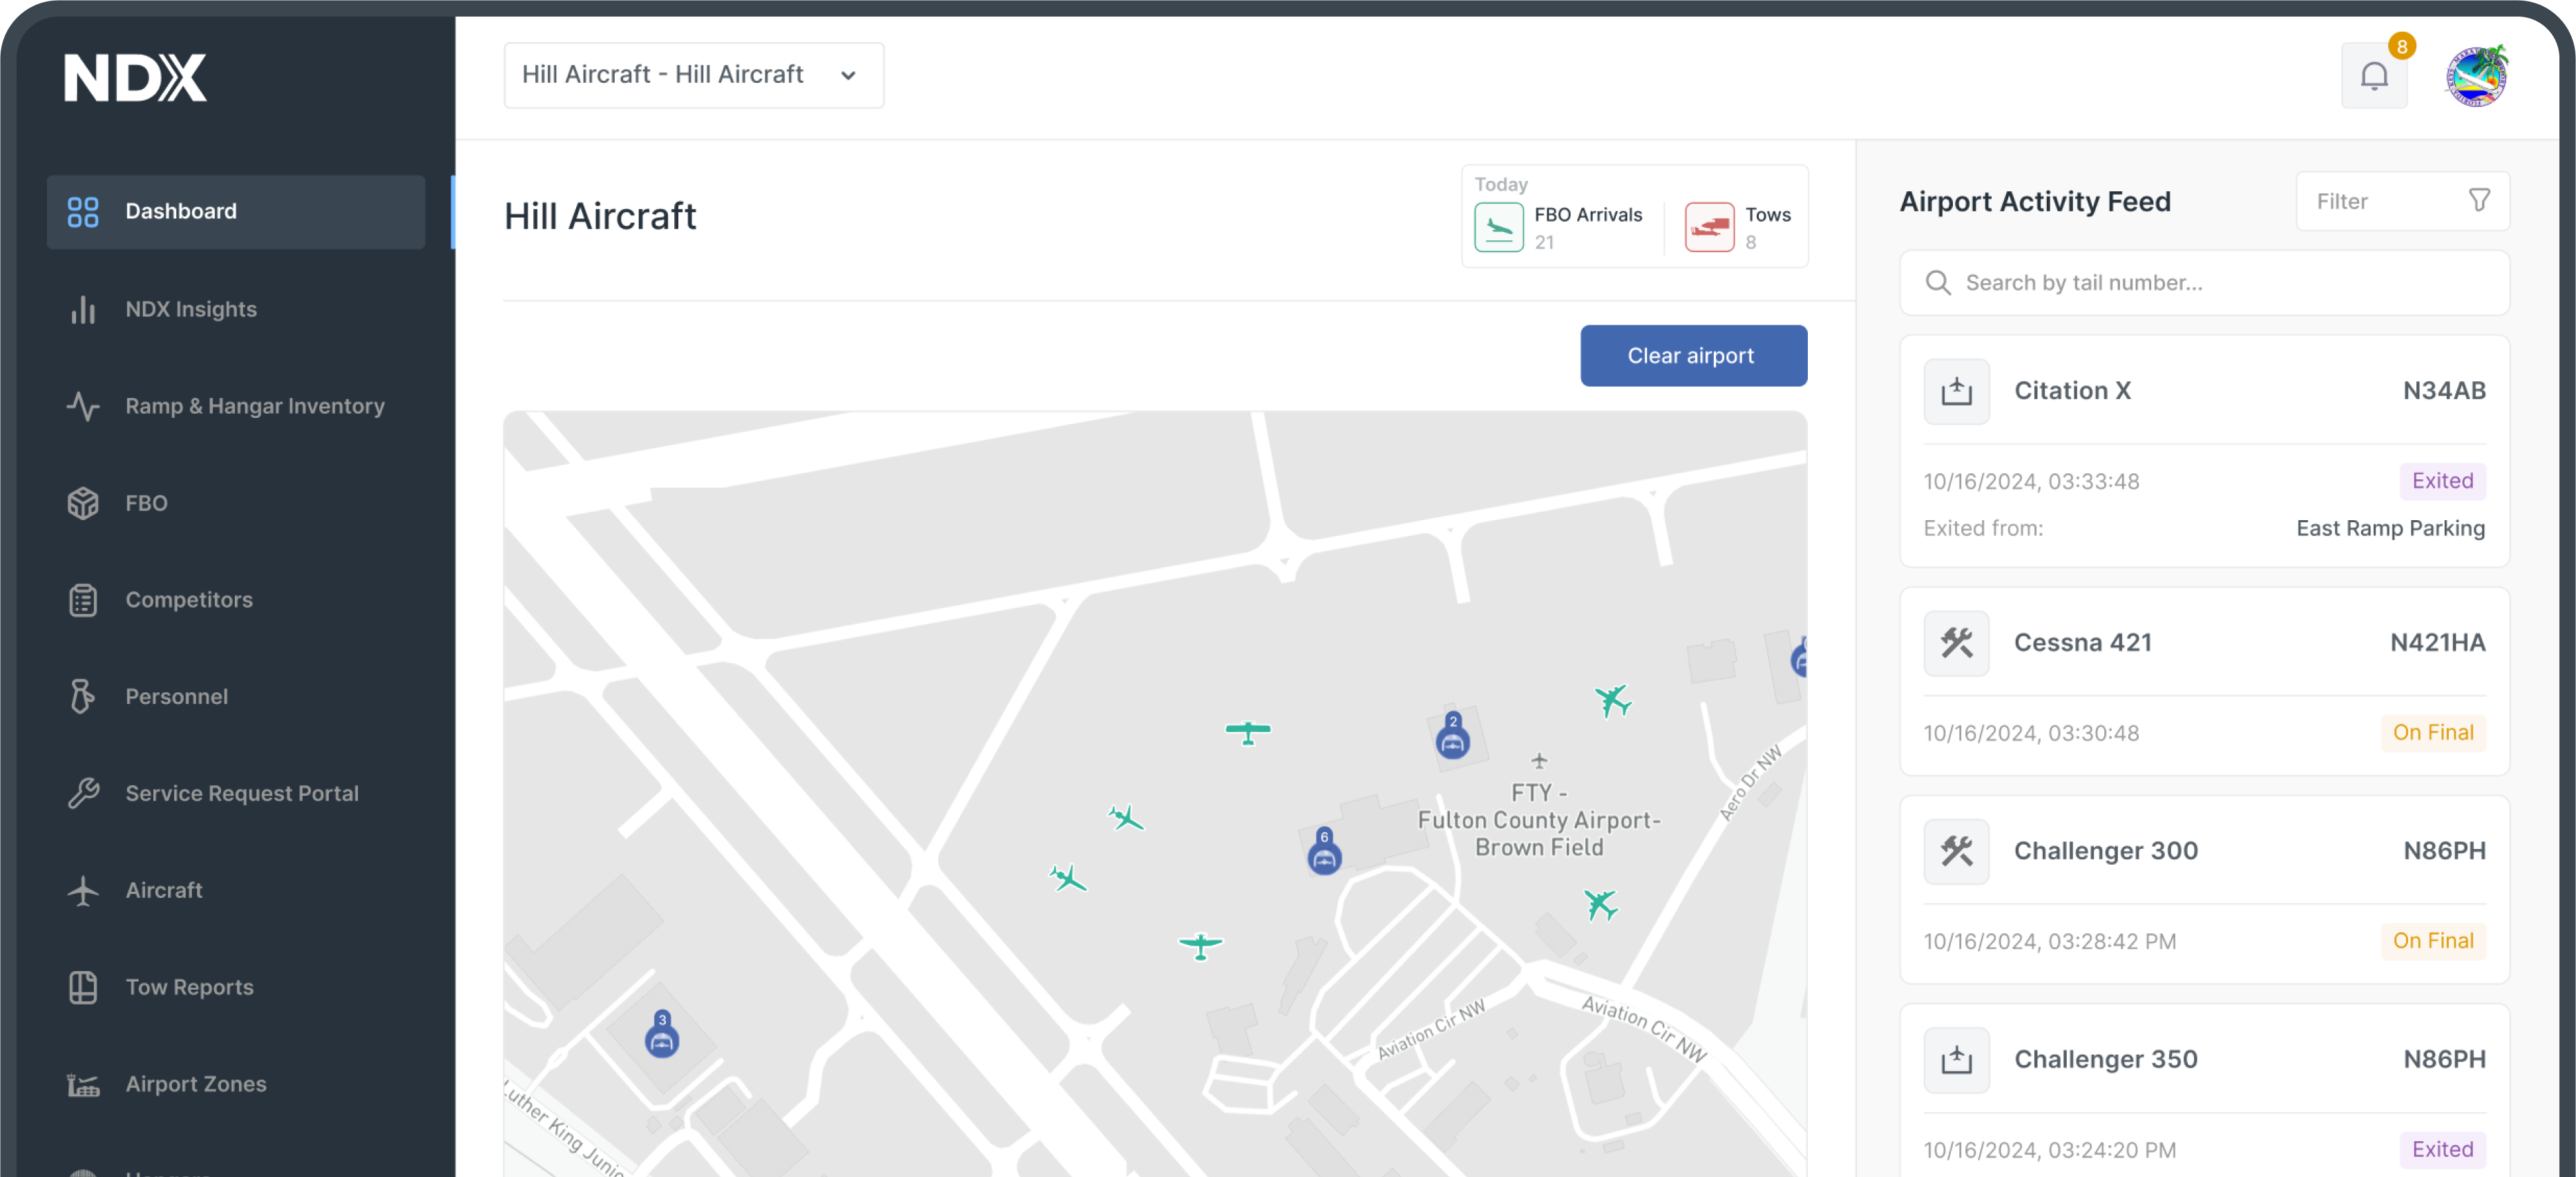Click the Airport Zones icon
Screen dimensions: 2576x1177
(x=83, y=1085)
